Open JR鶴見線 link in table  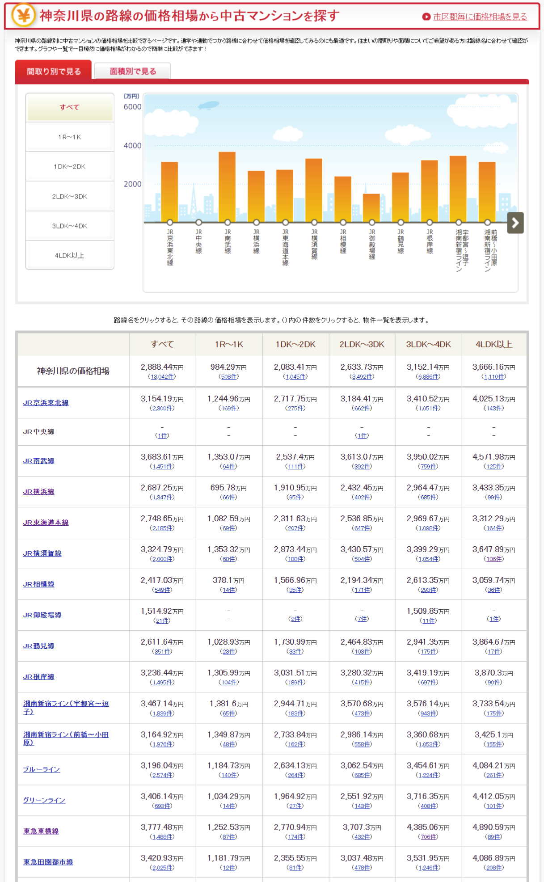(39, 646)
